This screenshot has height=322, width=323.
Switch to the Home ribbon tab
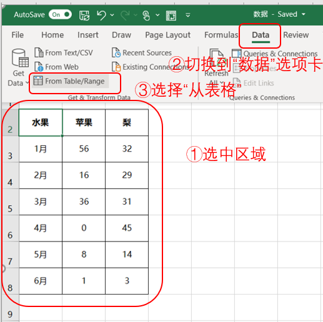click(x=52, y=35)
